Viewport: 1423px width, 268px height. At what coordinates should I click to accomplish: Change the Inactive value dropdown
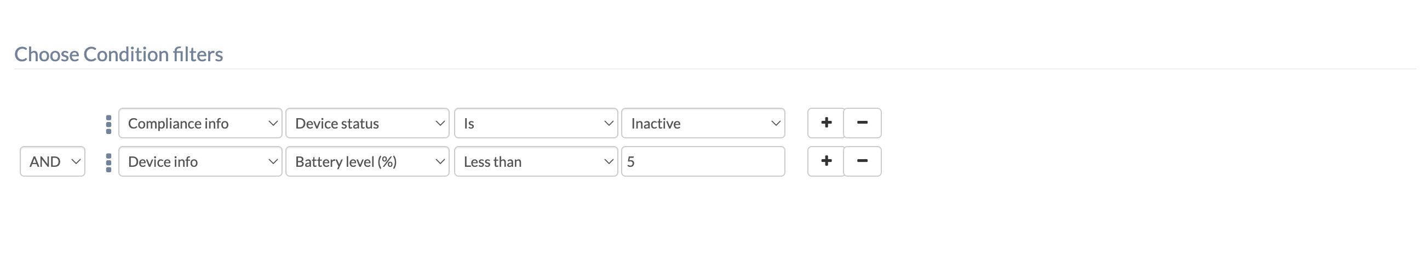pyautogui.click(x=703, y=124)
